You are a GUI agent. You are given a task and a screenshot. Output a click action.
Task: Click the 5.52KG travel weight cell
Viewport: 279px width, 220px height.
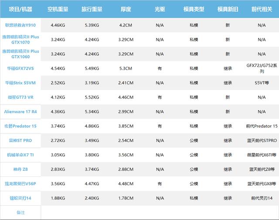tap(92, 97)
